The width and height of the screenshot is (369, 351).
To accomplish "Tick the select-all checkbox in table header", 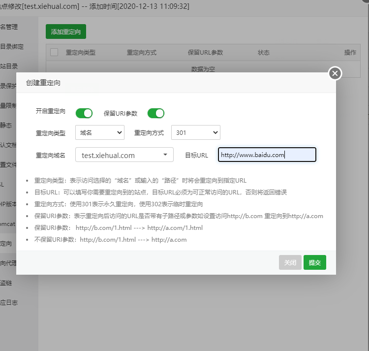I will pyautogui.click(x=54, y=52).
